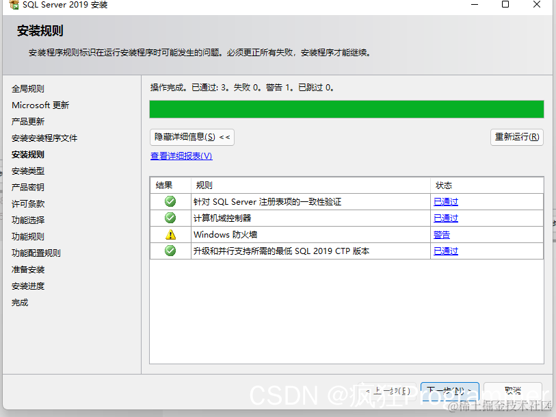Screen dimensions: 556x417
Task: Click yellow warning icon for Windows firewall rule
Action: tap(170, 235)
